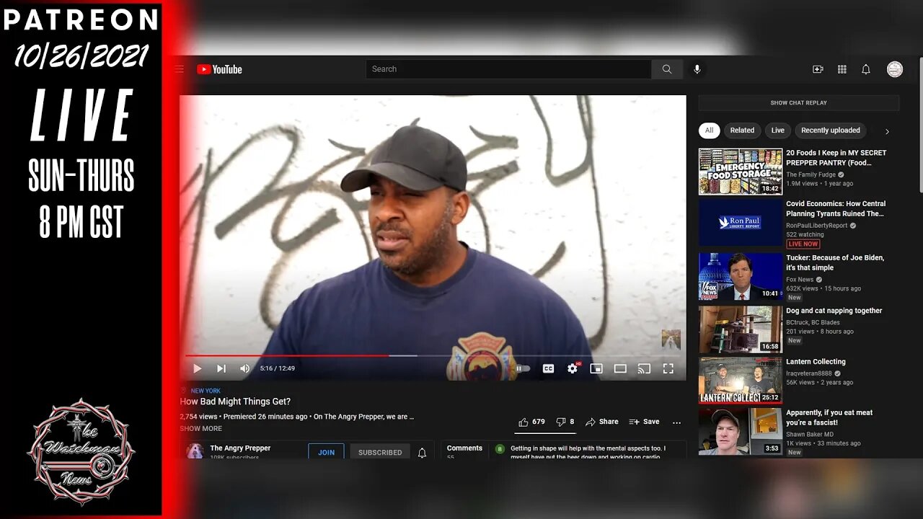Expand description with SHOW MORE

point(201,428)
